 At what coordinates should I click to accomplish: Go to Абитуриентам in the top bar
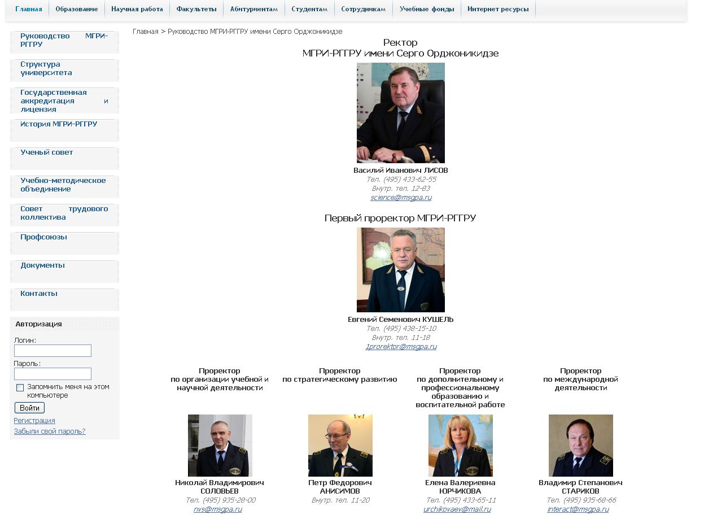[x=253, y=9]
